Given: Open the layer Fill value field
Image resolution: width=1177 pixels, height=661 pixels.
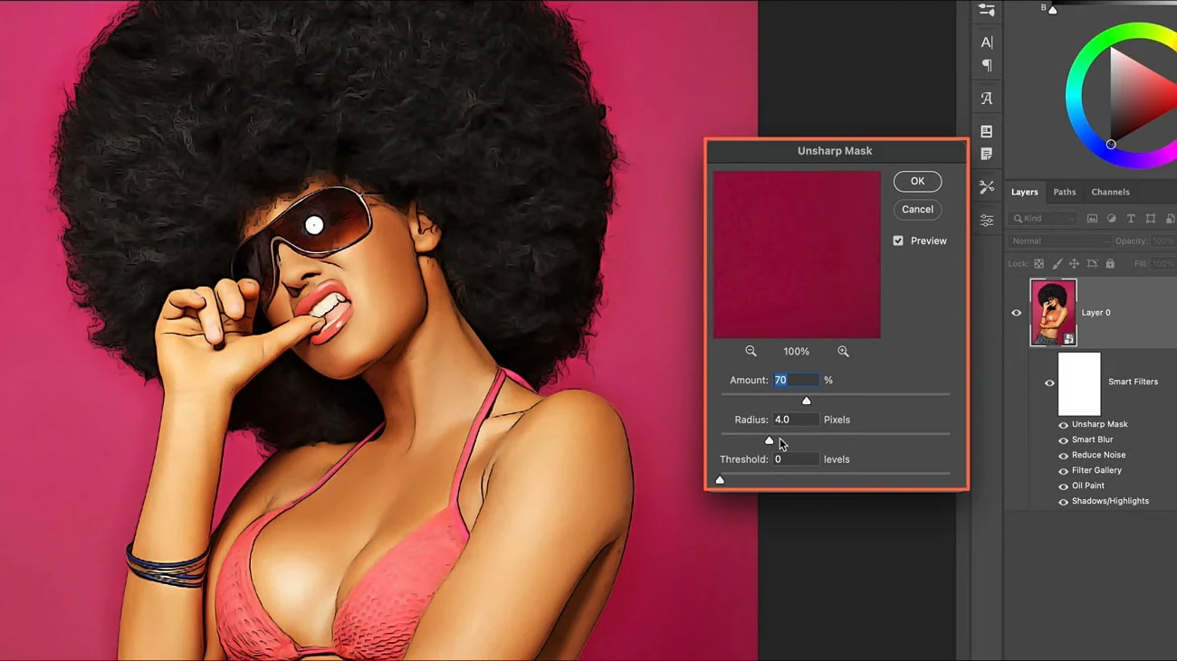Looking at the screenshot, I should pos(1163,263).
